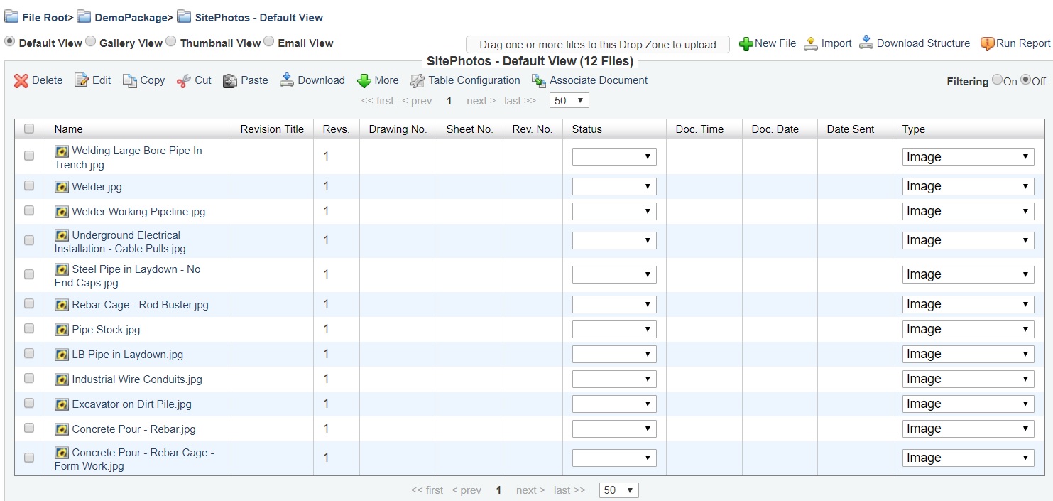Open the bottom page-size dropdown showing 50
Viewport: 1053px width, 501px height.
tap(619, 490)
